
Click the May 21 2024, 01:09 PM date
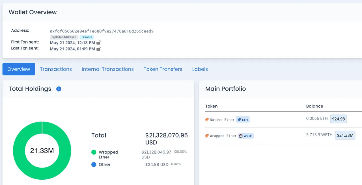pos(72,49)
